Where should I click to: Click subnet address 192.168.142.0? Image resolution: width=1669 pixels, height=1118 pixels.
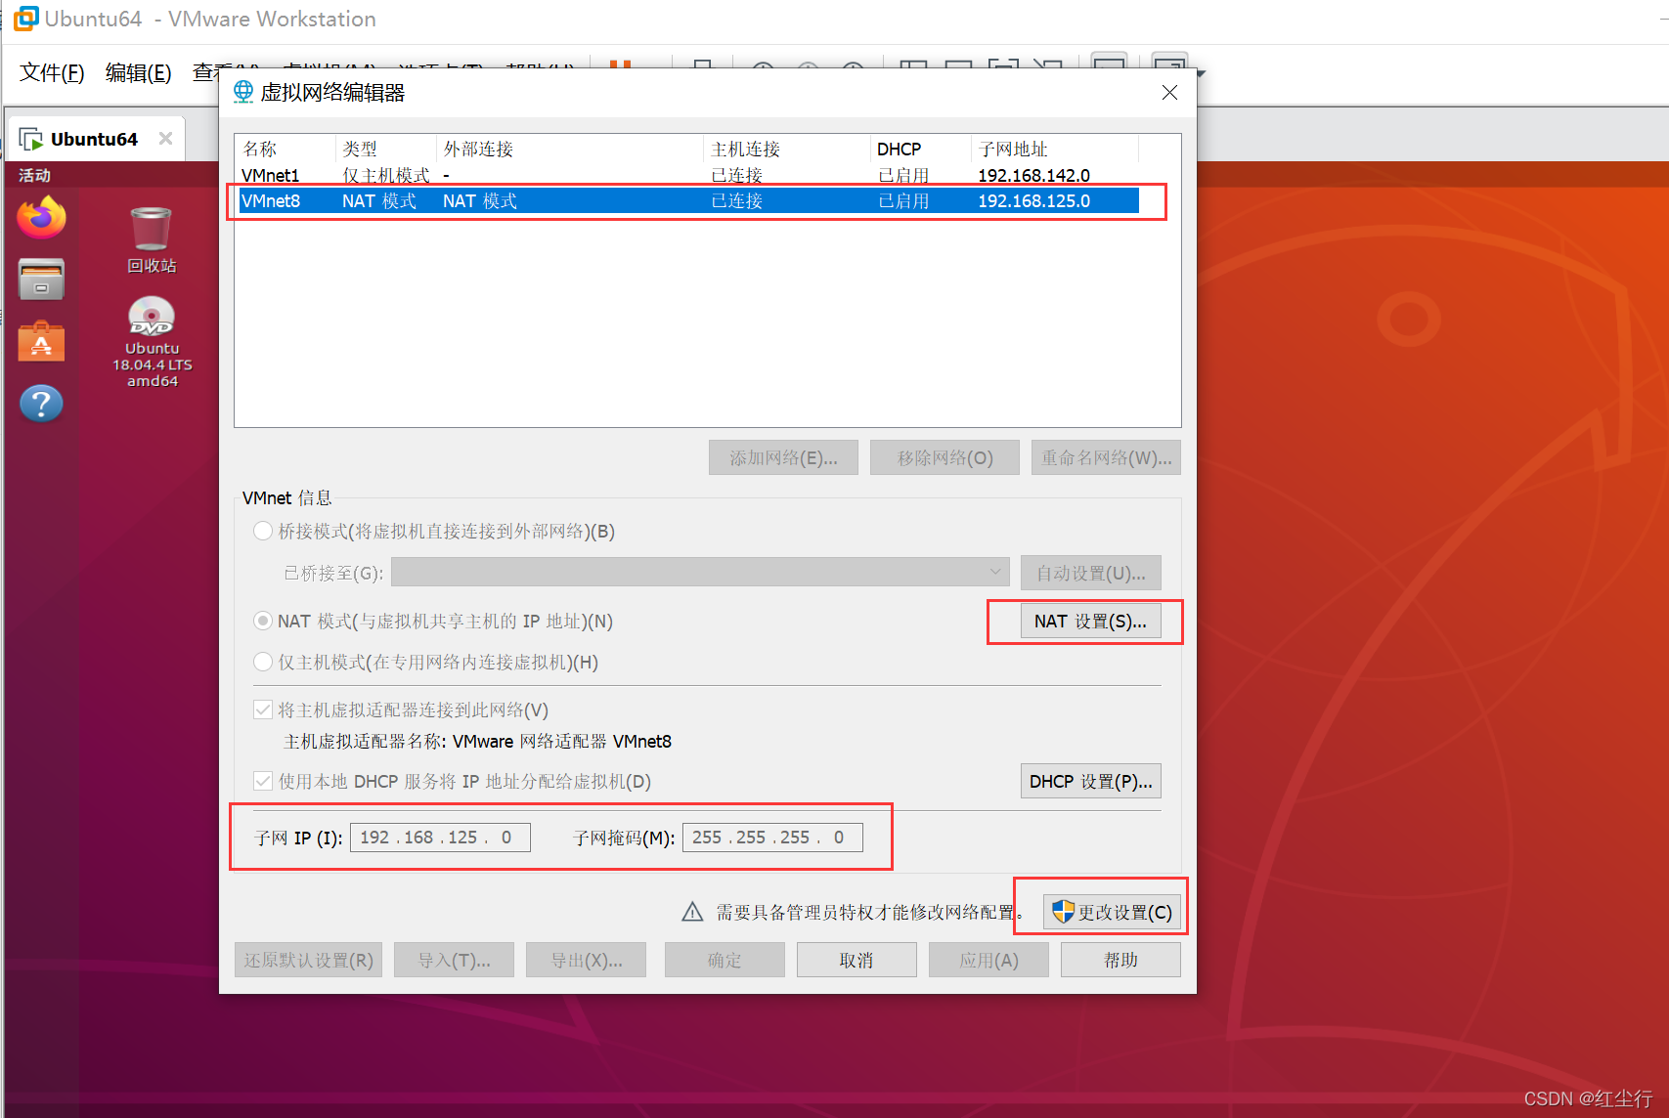click(1033, 175)
